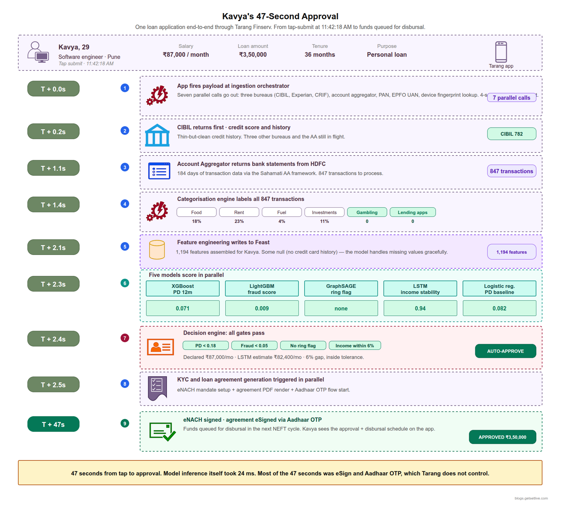Click the AUTO-APPROVE button
The image size is (561, 519).
click(x=506, y=351)
